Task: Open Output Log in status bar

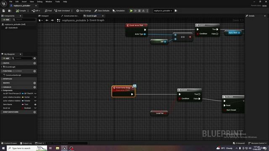Action: point(26,143)
